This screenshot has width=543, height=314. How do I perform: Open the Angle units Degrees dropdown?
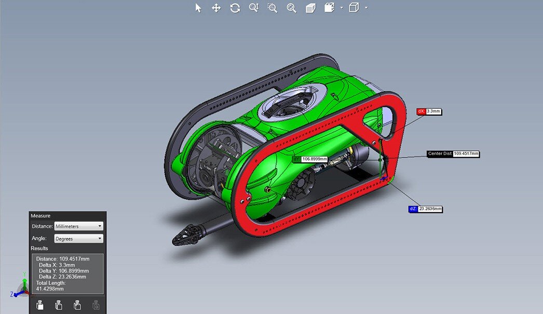[x=78, y=238]
